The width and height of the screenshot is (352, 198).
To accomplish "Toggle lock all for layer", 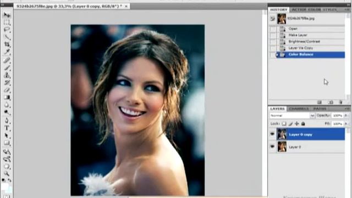I will click(x=303, y=124).
